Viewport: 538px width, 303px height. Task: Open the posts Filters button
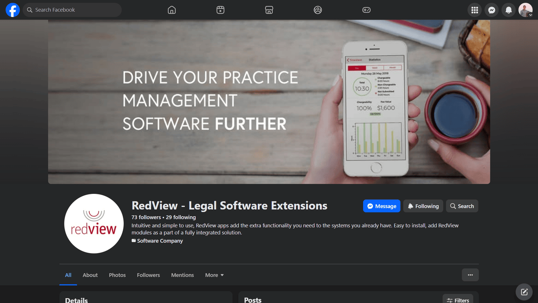(x=458, y=300)
